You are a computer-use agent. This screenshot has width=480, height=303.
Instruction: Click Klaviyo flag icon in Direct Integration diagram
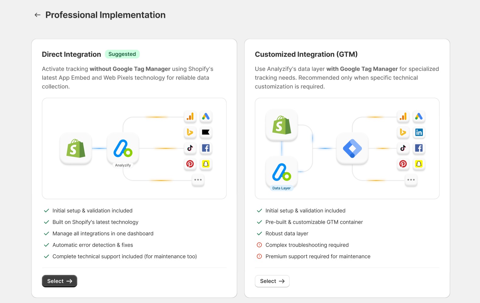tap(206, 132)
